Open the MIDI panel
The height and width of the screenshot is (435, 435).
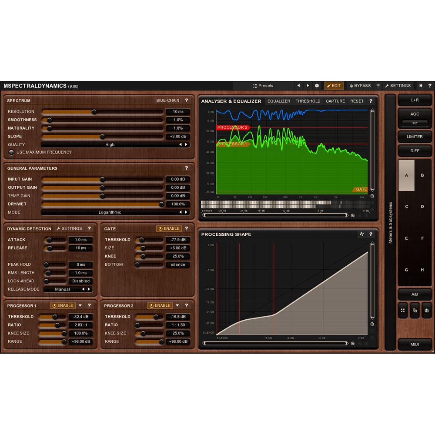point(415,344)
